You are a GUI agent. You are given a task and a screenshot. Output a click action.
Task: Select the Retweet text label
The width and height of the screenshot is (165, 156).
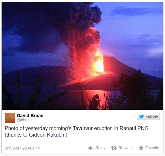click(x=126, y=148)
